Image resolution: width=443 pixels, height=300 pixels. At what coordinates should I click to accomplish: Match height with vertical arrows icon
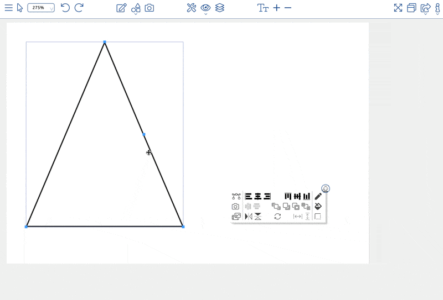pyautogui.click(x=307, y=217)
